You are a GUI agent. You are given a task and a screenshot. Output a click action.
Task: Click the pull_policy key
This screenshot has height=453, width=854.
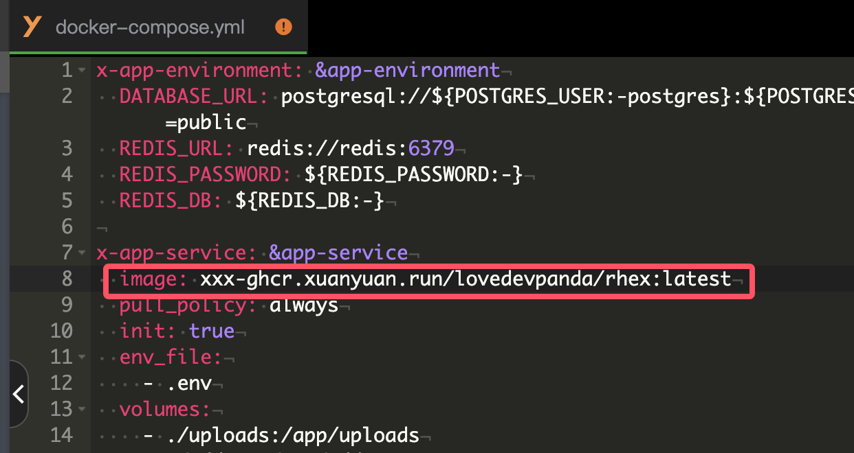pos(188,305)
